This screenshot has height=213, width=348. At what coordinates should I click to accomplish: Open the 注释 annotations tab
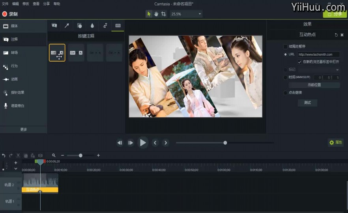coord(23,39)
